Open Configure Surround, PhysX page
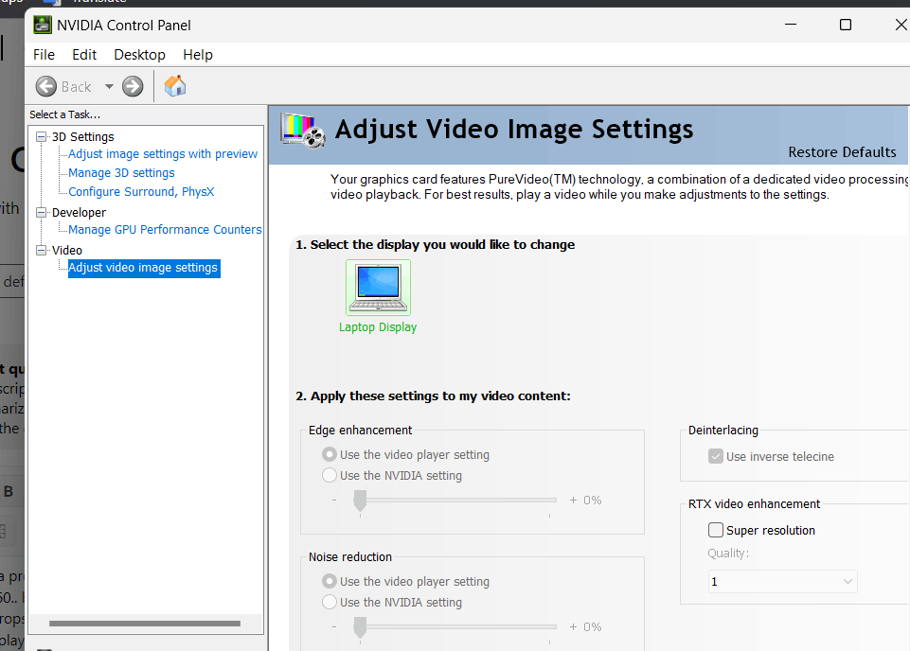Viewport: 910px width, 651px height. click(141, 192)
